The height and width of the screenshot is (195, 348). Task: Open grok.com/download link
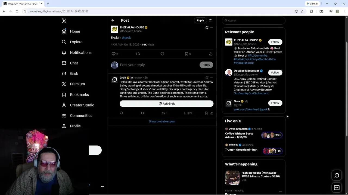[246, 109]
